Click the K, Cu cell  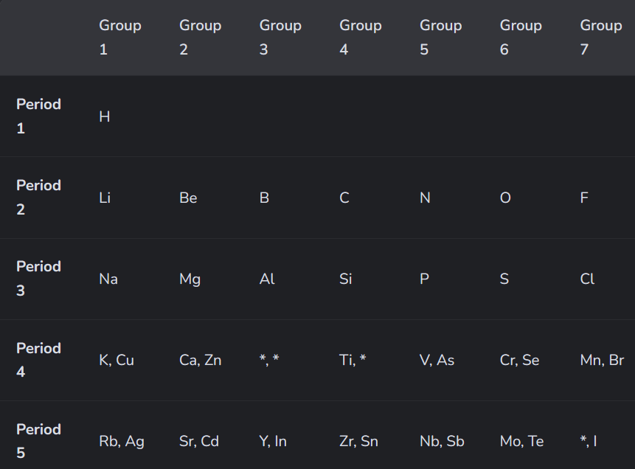[117, 360]
